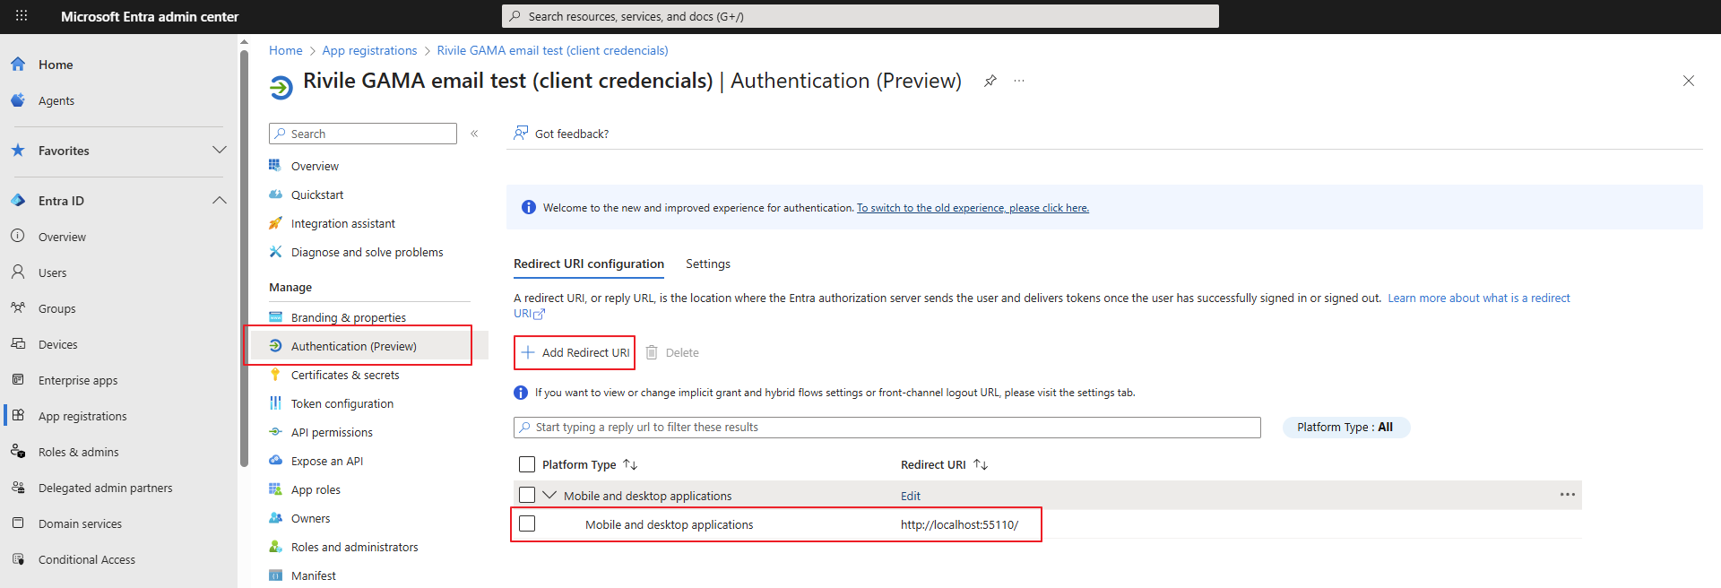Click Learn more about redirect URI link
This screenshot has width=1721, height=588.
coord(1479,298)
